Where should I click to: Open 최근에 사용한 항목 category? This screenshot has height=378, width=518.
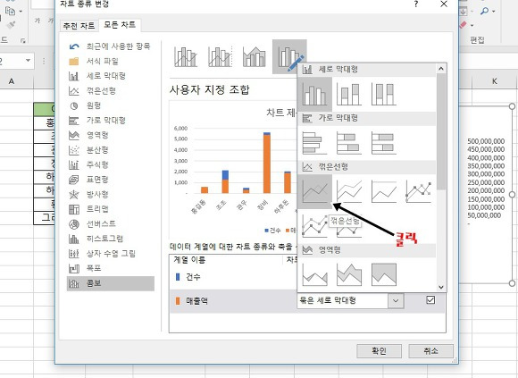pyautogui.click(x=111, y=46)
